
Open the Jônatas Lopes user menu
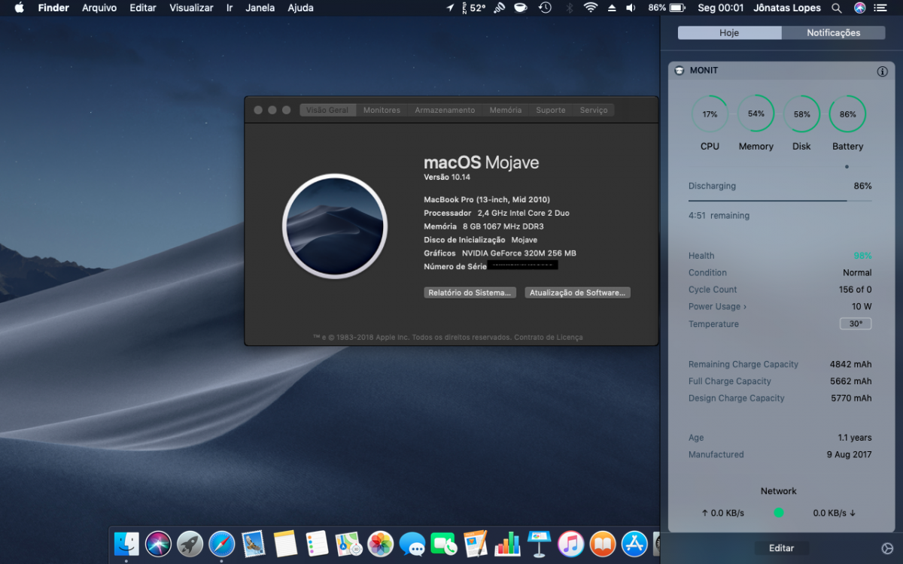pyautogui.click(x=788, y=8)
